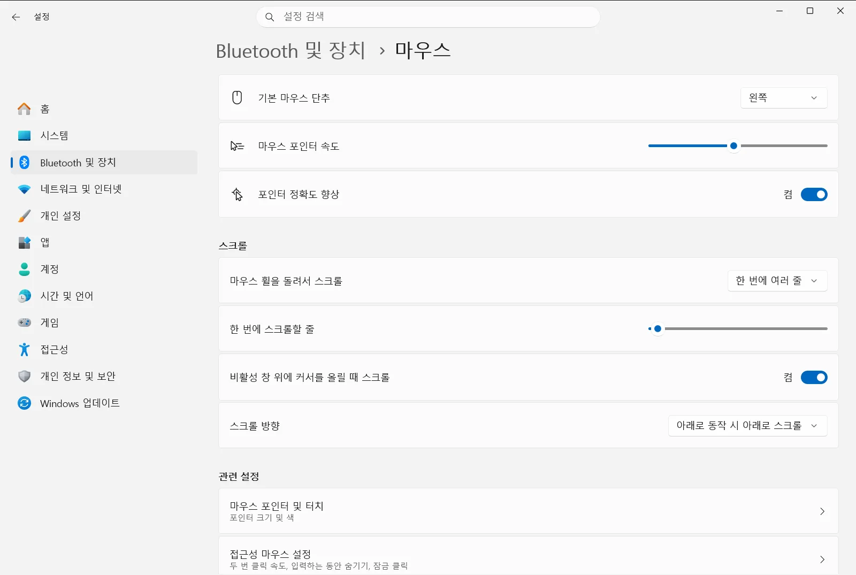Open the 네트워크 및 인터넷 wifi icon
Screen dimensions: 856x575
[x=25, y=189]
